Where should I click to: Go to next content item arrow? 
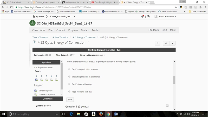172,43
